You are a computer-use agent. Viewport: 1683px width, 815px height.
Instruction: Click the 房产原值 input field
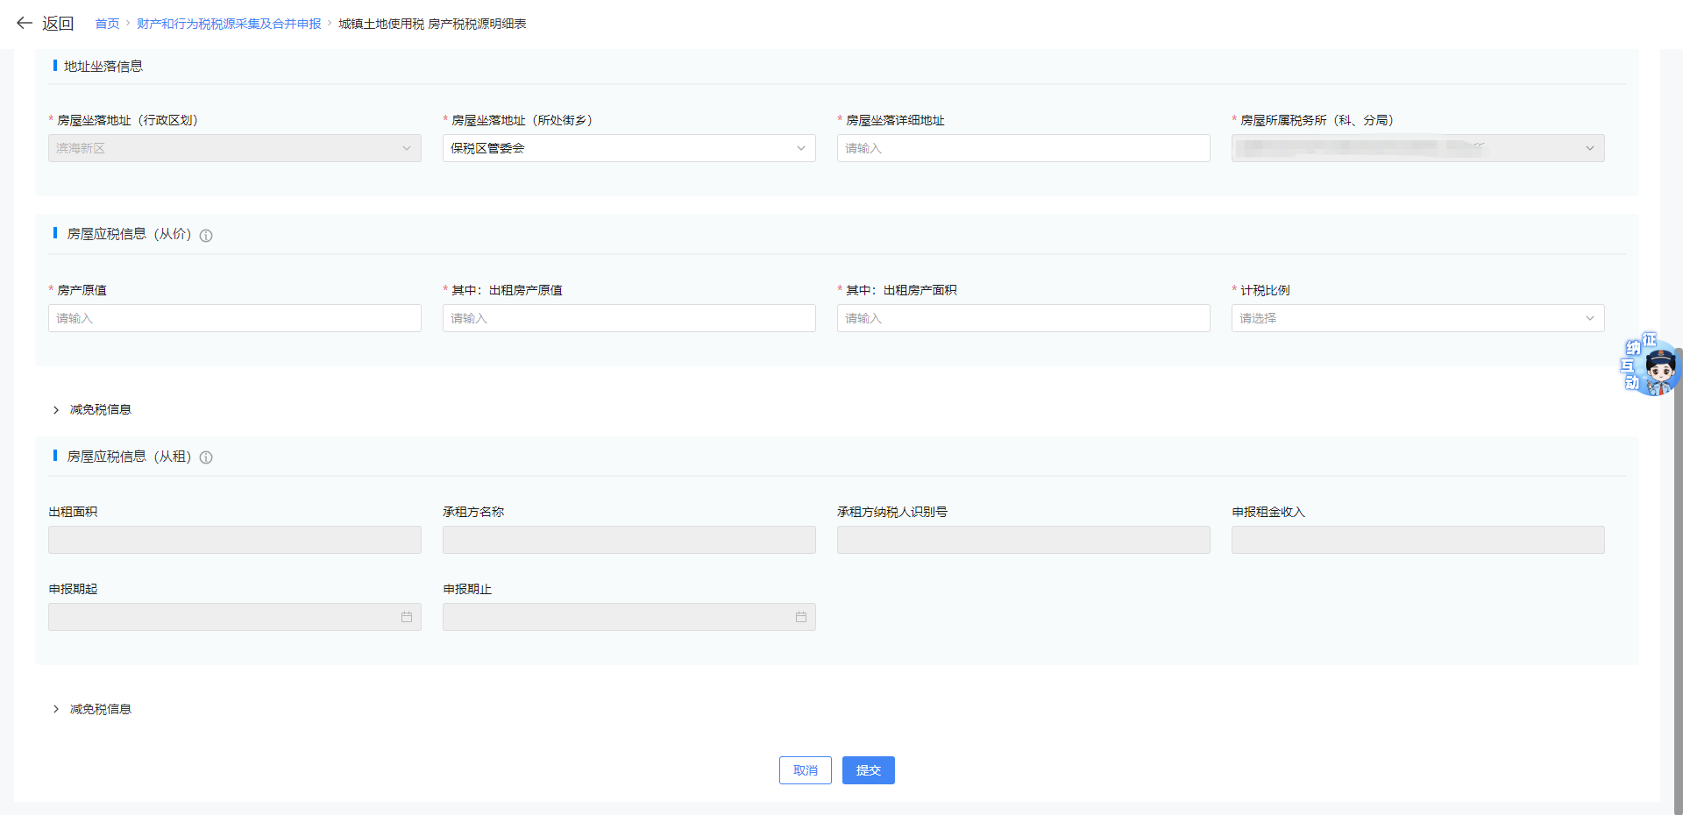pyautogui.click(x=234, y=318)
